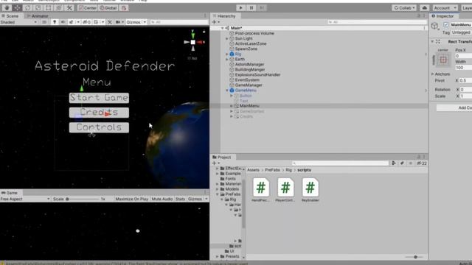
Task: Open the scene component tools icon
Action: (110, 22)
